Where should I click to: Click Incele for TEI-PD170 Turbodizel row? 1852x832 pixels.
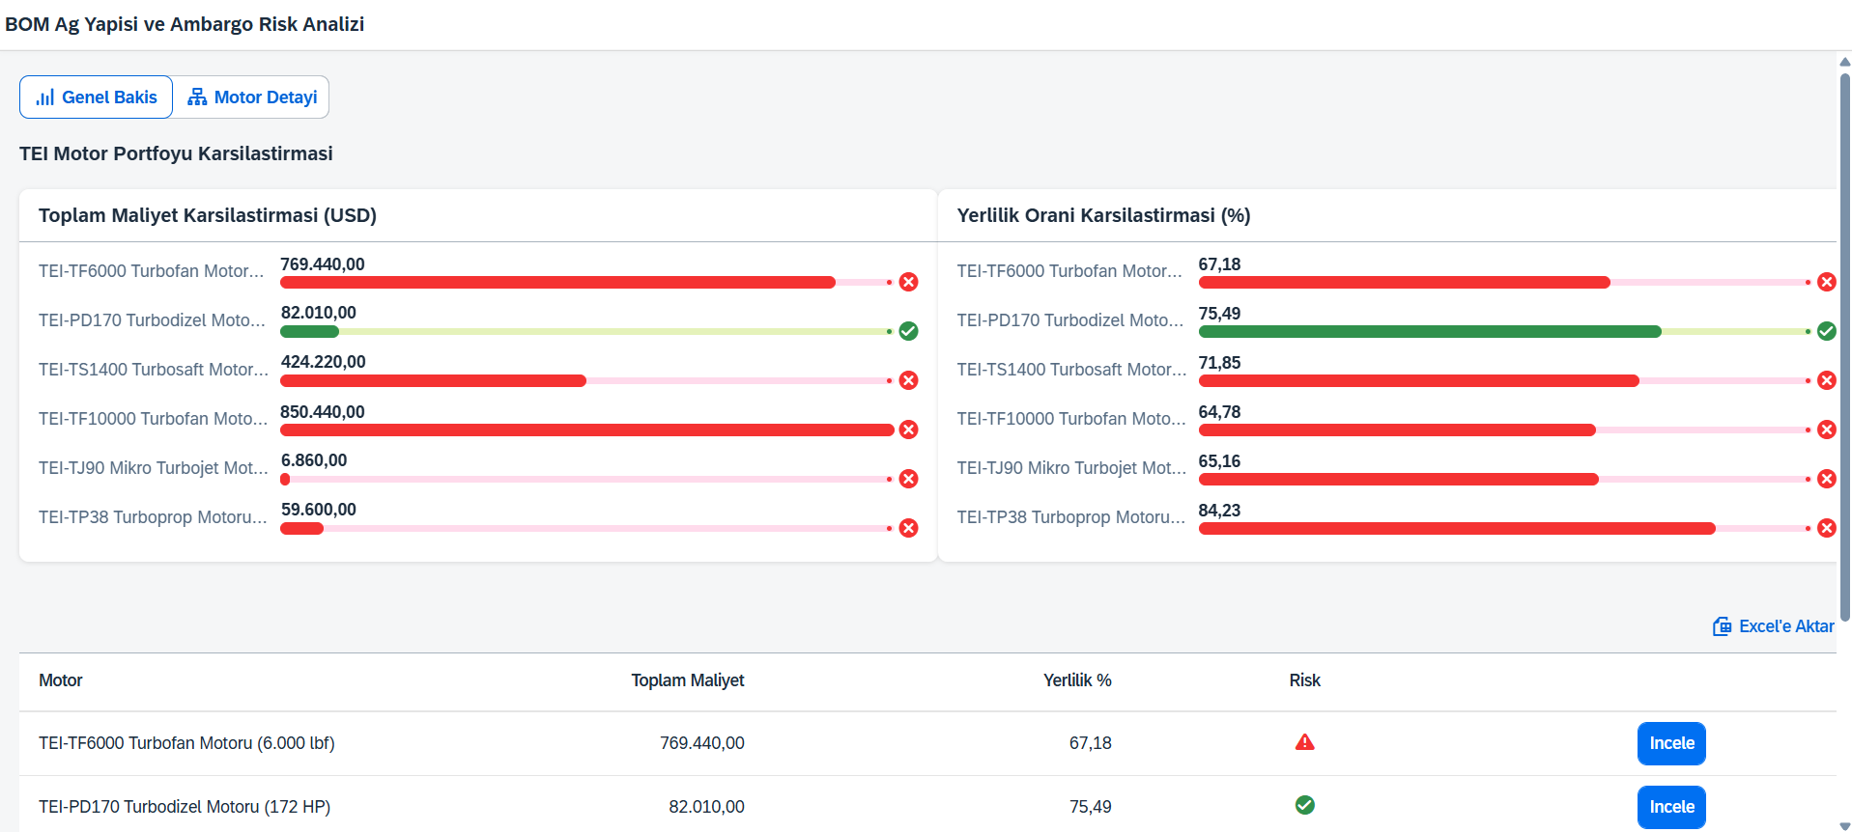coord(1671,807)
